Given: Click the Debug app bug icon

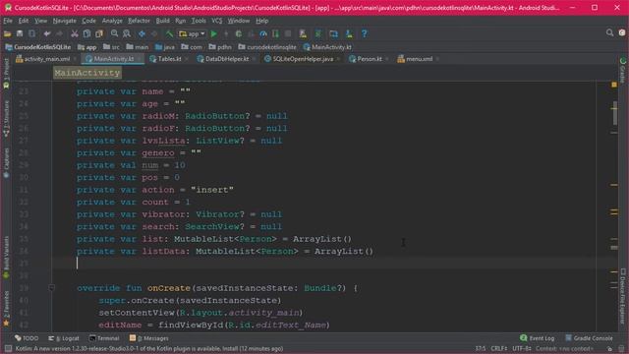Looking at the screenshot, I should [x=238, y=33].
